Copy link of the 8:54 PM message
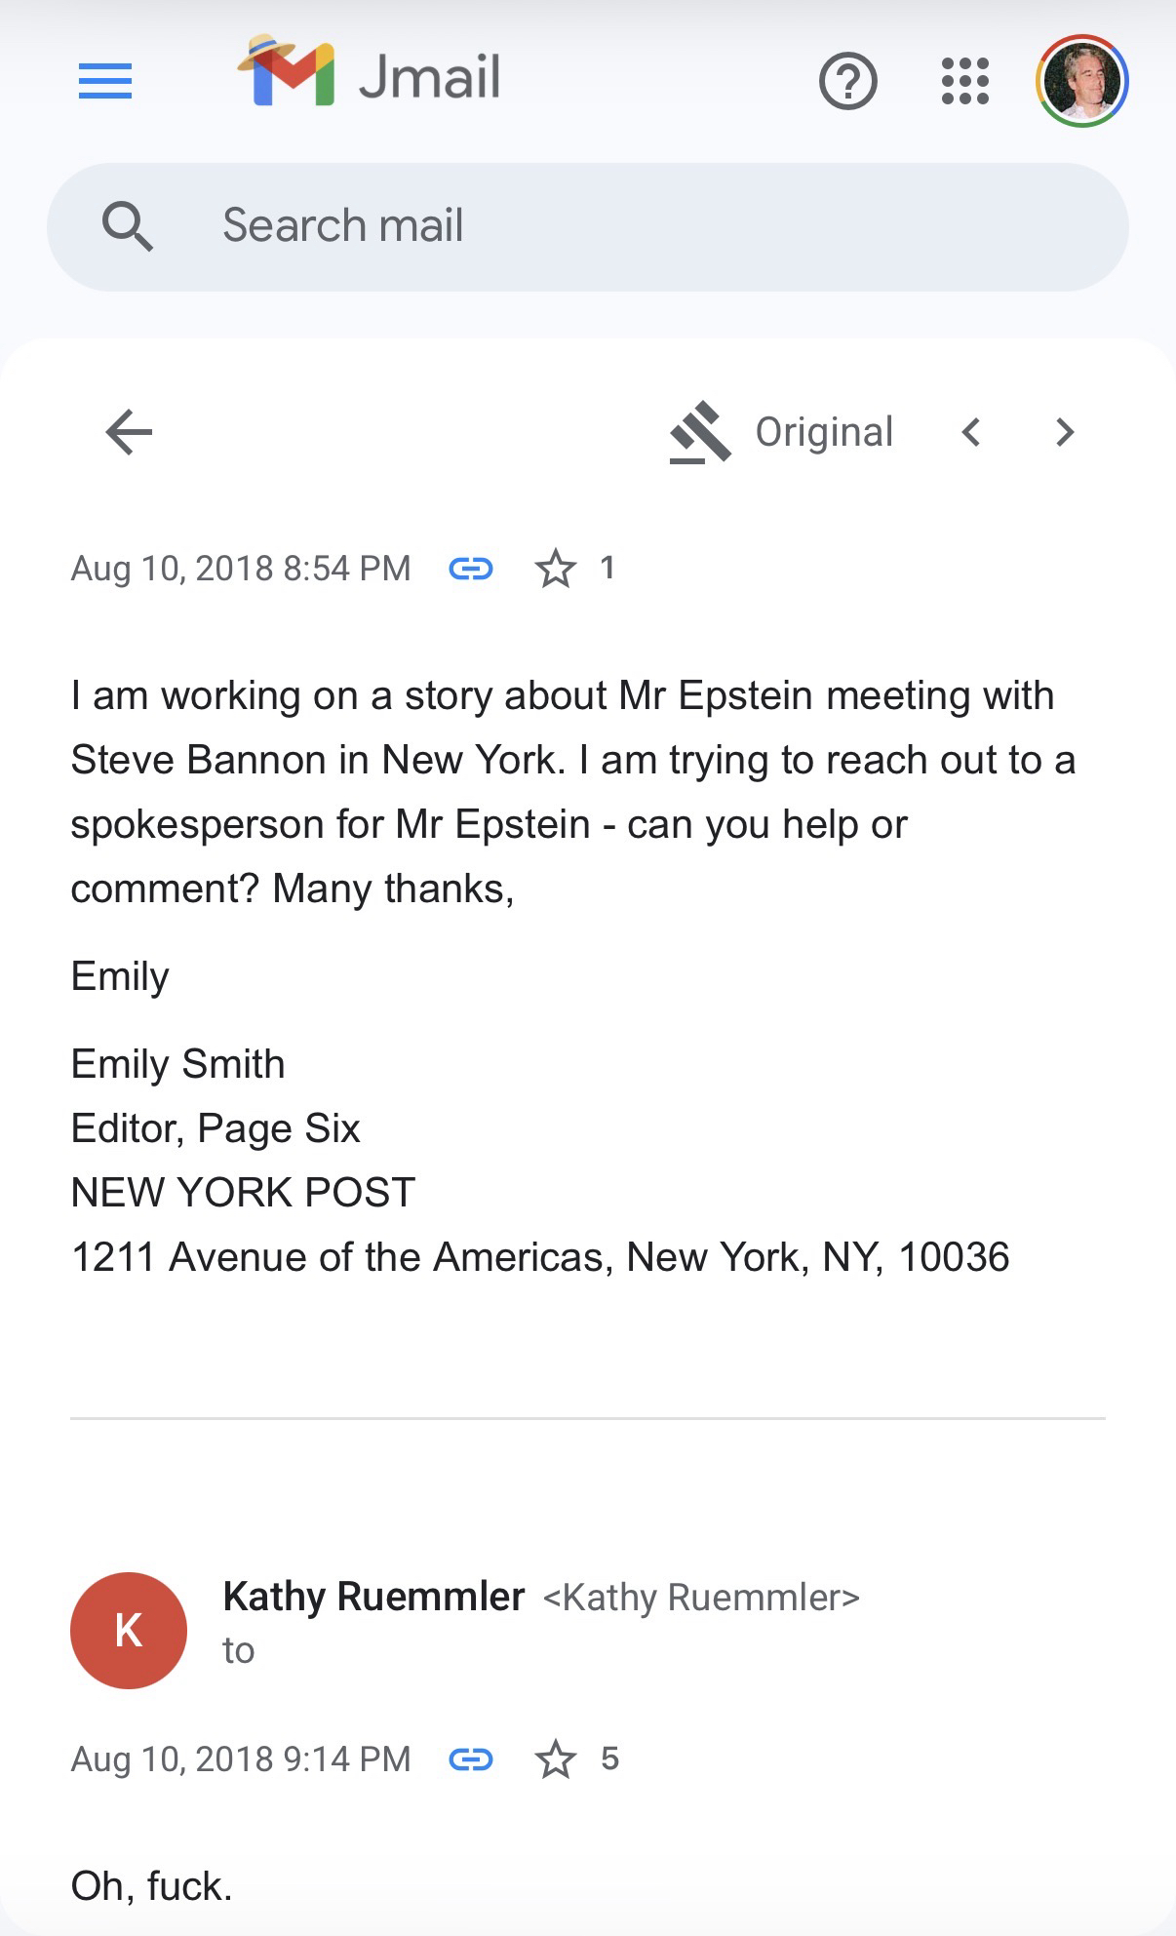Screen dimensions: 1176x1936 pos(471,568)
